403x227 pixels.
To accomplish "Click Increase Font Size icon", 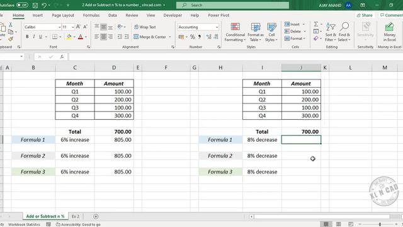I will pyautogui.click(x=78, y=26).
